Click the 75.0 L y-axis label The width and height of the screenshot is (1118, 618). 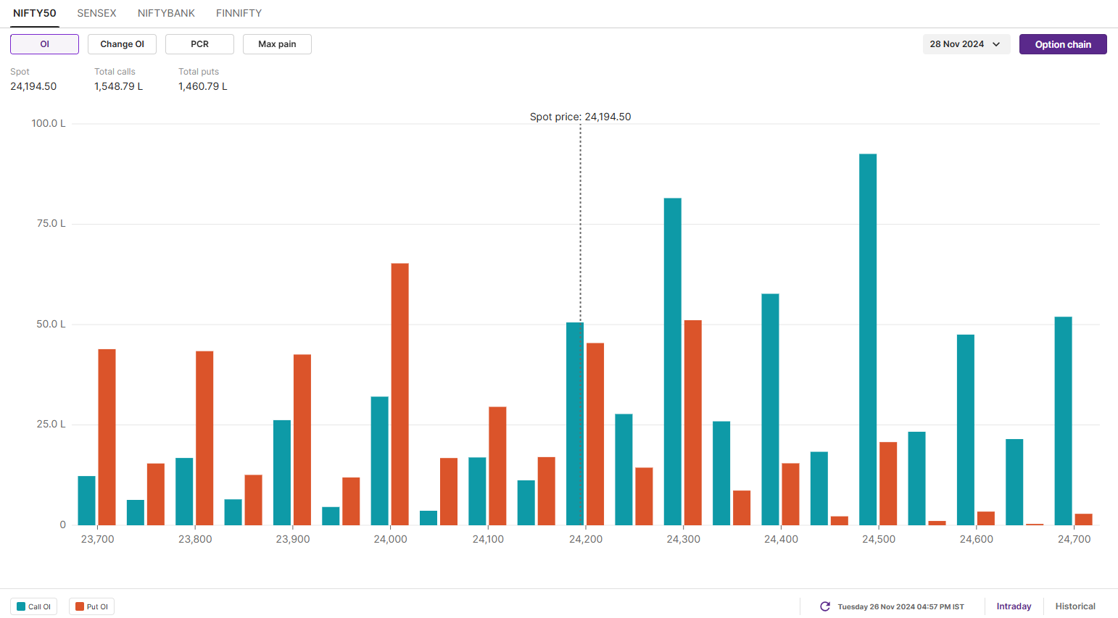[51, 223]
